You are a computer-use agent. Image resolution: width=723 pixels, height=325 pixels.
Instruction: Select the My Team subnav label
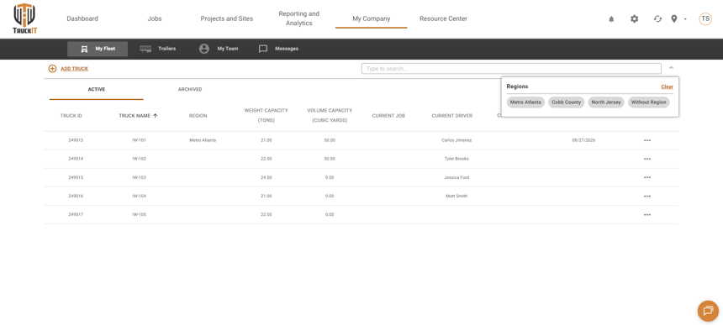(x=228, y=49)
